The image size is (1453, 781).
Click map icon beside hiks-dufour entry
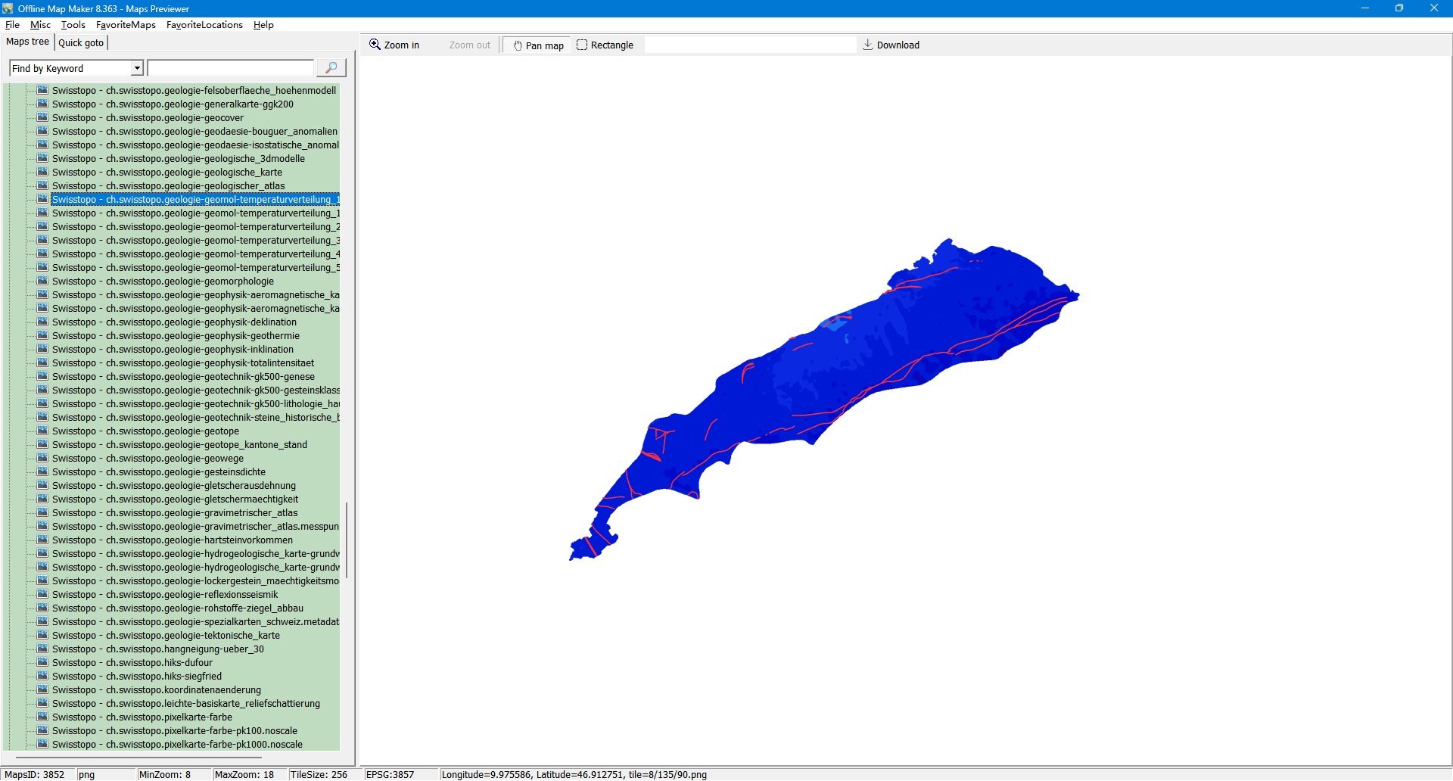pos(42,662)
